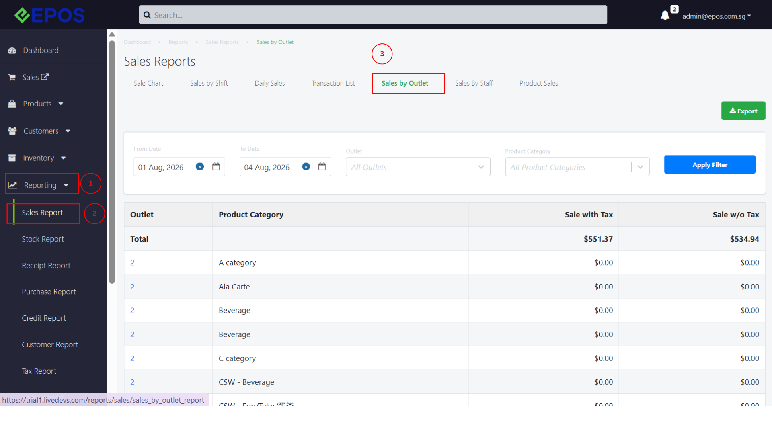Image resolution: width=772 pixels, height=434 pixels.
Task: Open Tax Report in the sidebar
Action: click(39, 371)
